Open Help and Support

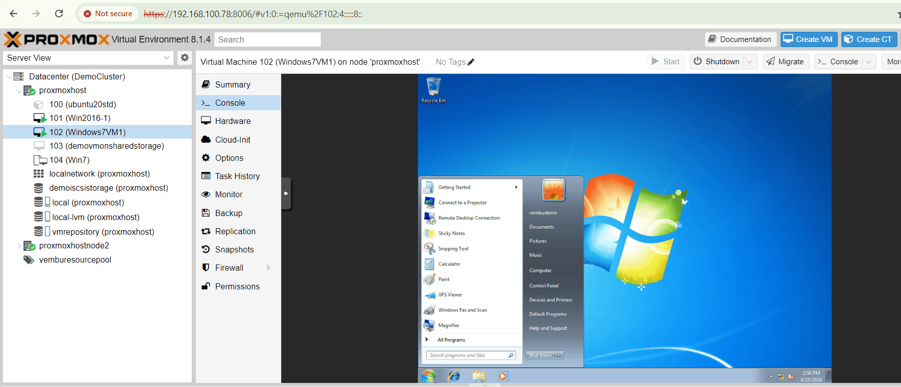tap(548, 328)
